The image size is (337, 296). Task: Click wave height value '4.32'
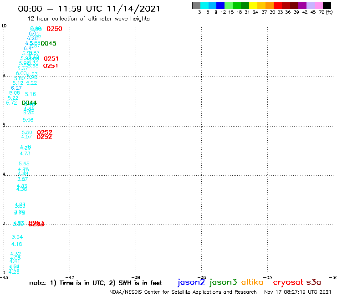click(x=15, y=254)
